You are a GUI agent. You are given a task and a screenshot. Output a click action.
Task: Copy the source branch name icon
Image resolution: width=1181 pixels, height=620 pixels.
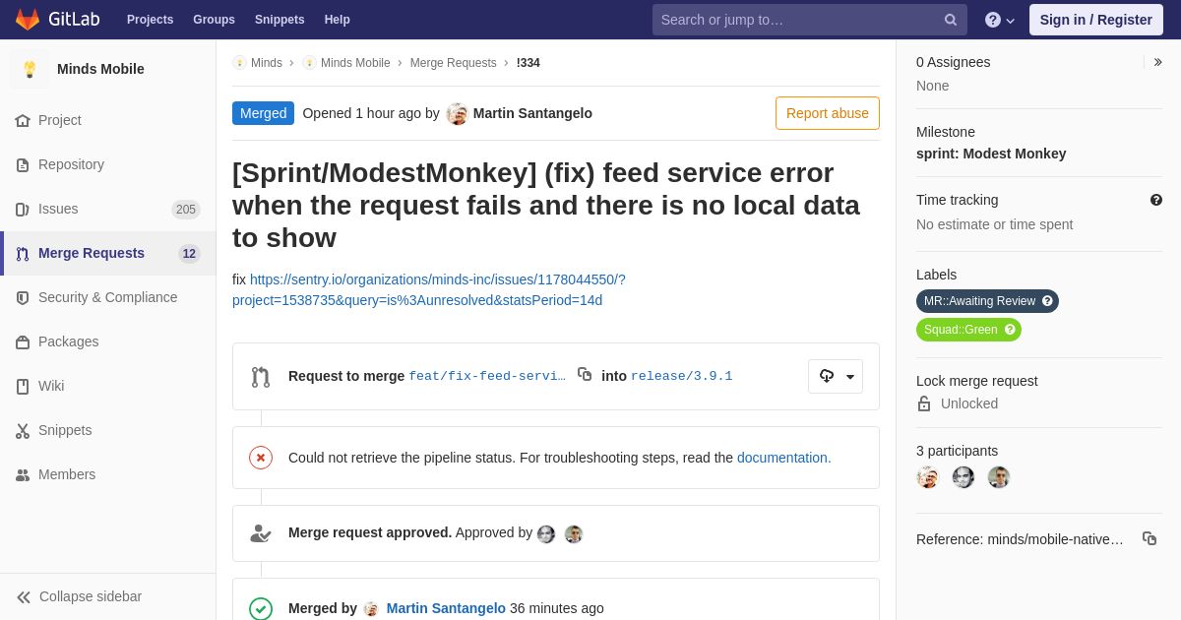click(585, 374)
